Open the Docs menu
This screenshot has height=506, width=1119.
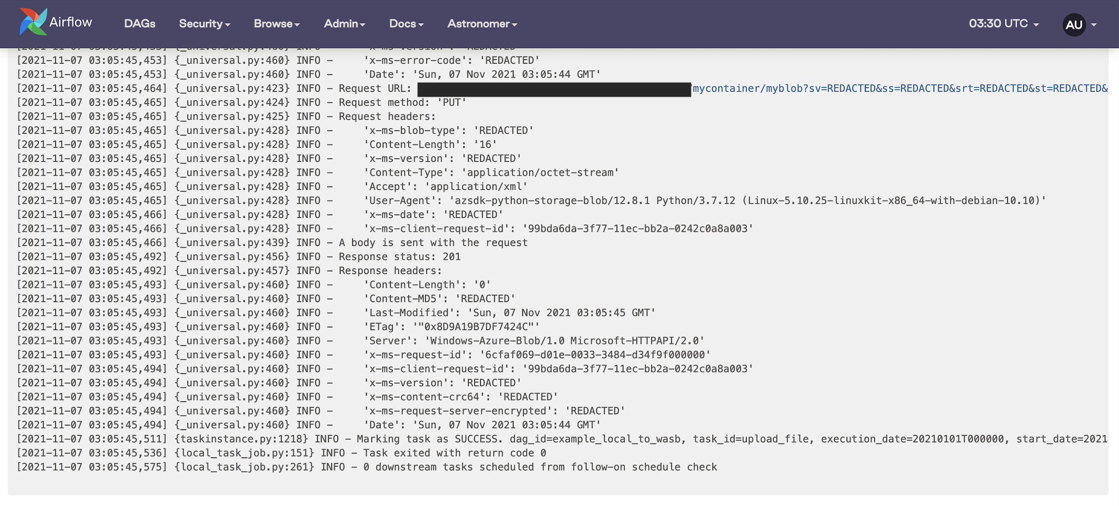[x=406, y=24]
